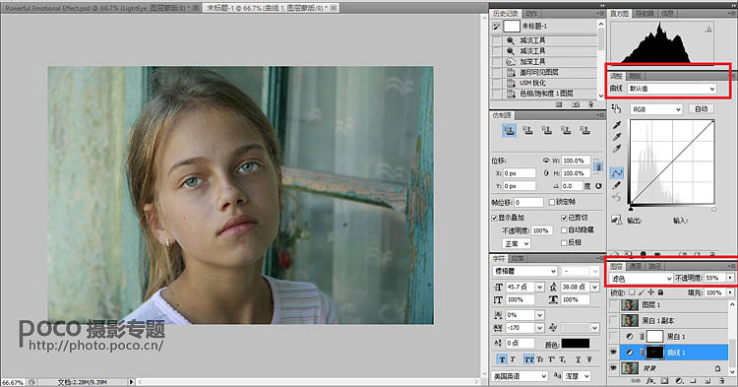This screenshot has height=387, width=738.
Task: Click the 自动 auto button in Curves
Action: pyautogui.click(x=701, y=108)
